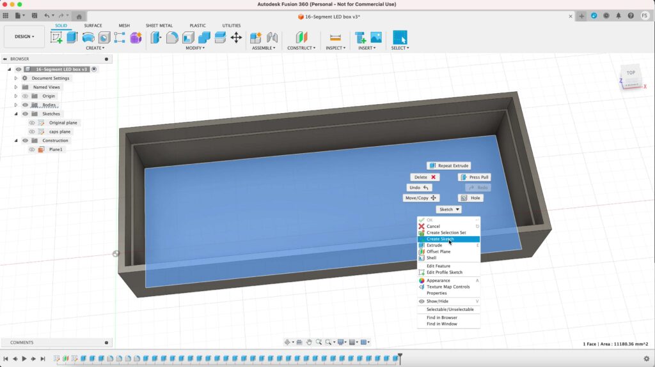Open the Insert Canvas image icon
655x367 pixels.
[x=376, y=38]
